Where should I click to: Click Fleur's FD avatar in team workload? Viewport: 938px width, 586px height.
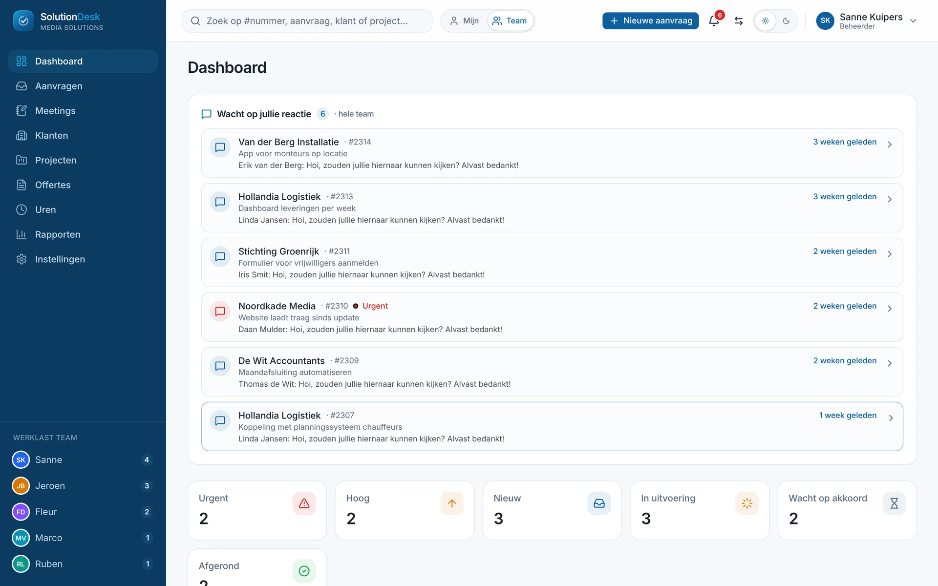click(x=21, y=512)
